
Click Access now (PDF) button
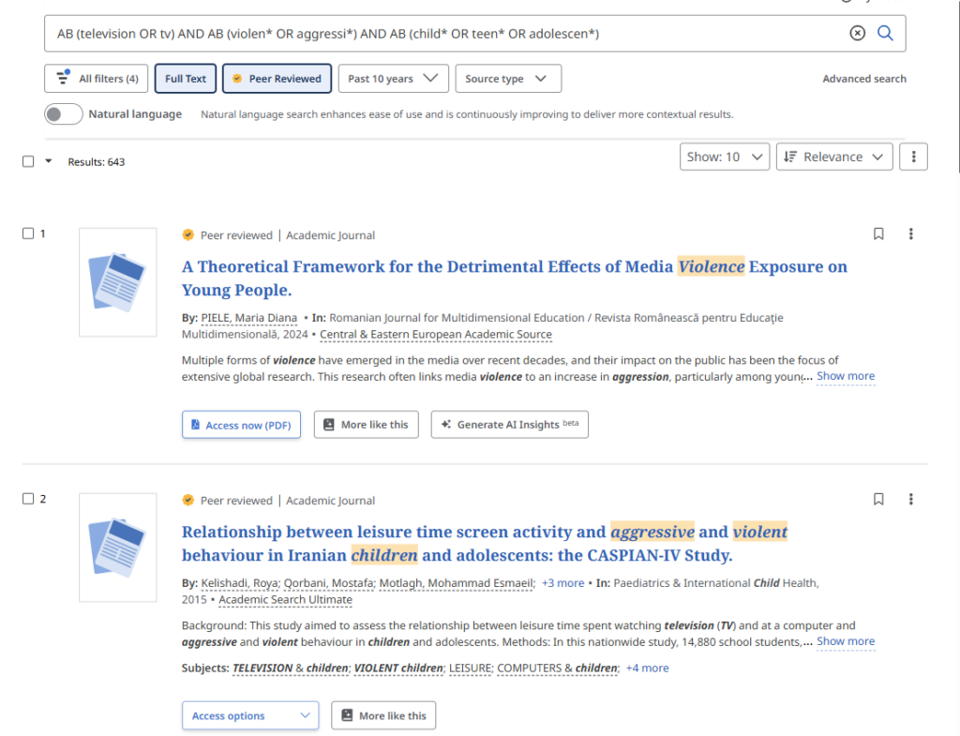[x=241, y=425]
